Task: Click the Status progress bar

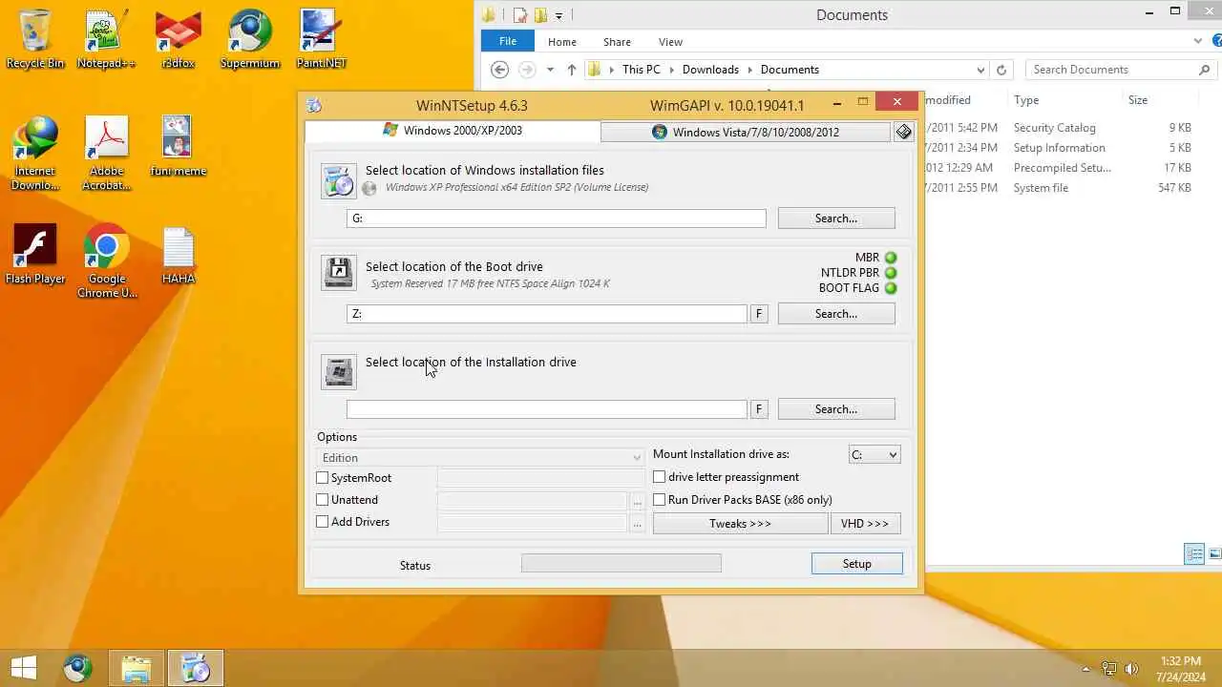Action: pyautogui.click(x=622, y=563)
